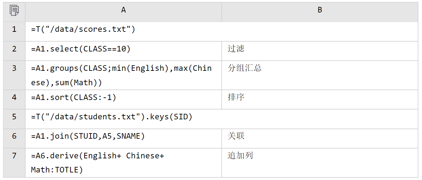This screenshot has height=180, width=422.
Task: Click the A1.join formula cell
Action: point(123,138)
